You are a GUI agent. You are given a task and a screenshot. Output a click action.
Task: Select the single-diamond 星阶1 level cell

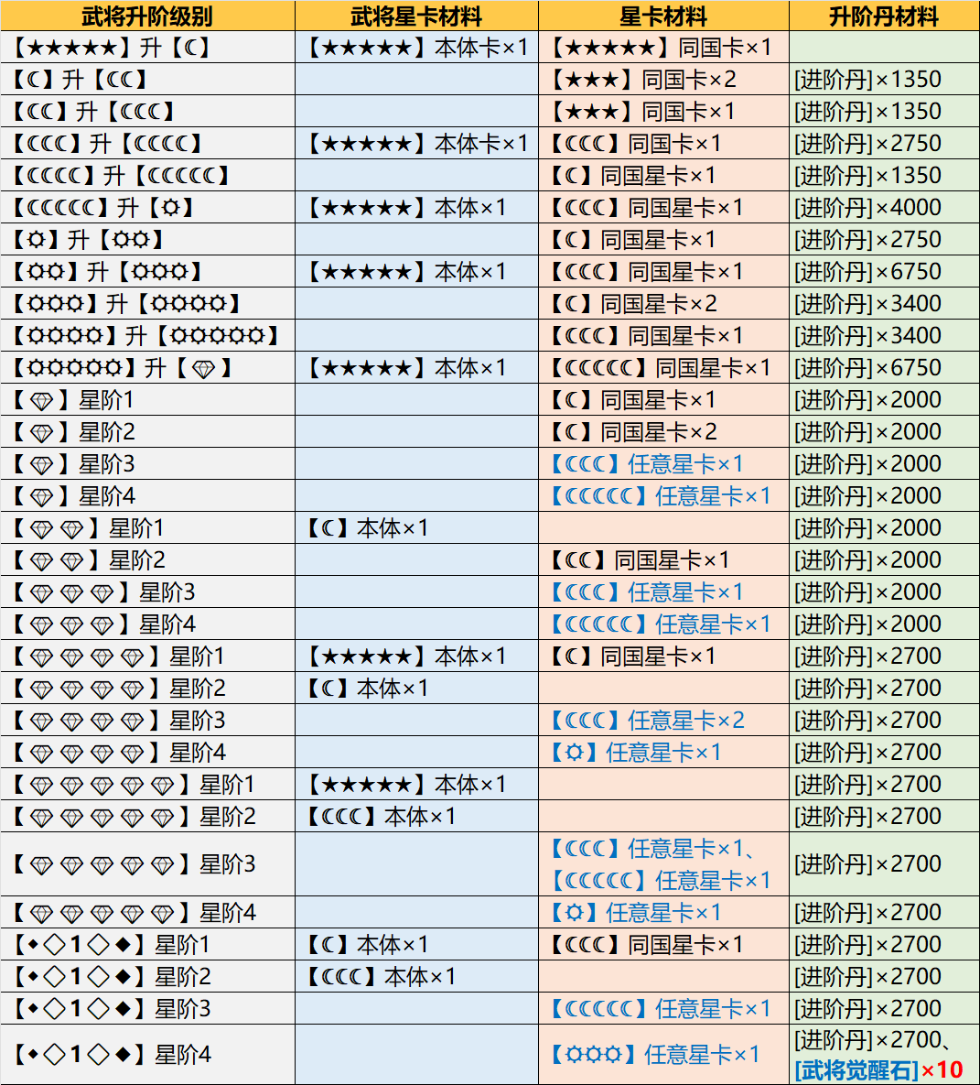coord(147,399)
